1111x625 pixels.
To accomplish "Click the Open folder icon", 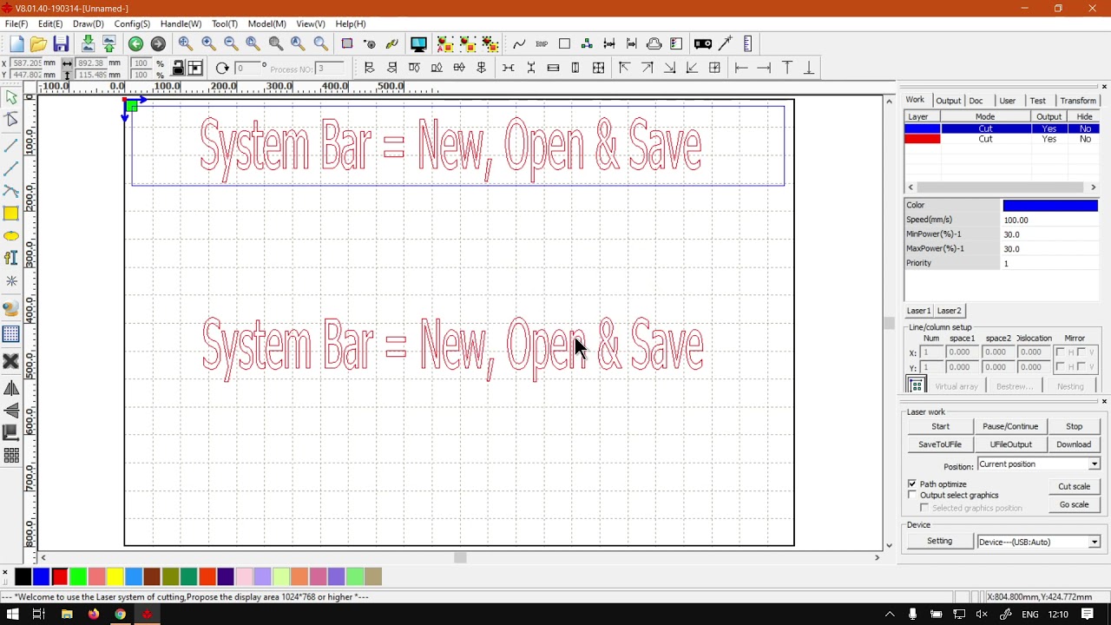I will (38, 44).
